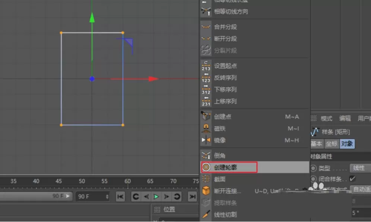
Task: Select 合并分段 merge segments icon
Action: pos(206,27)
